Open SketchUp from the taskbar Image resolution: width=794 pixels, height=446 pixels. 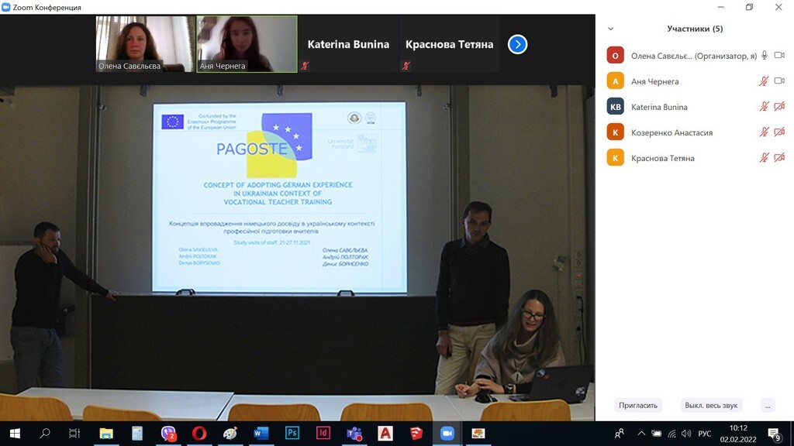pyautogui.click(x=416, y=434)
